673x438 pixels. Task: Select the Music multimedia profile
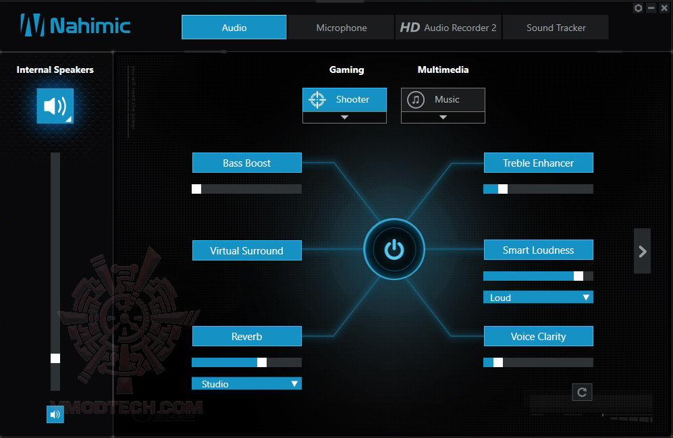[443, 100]
